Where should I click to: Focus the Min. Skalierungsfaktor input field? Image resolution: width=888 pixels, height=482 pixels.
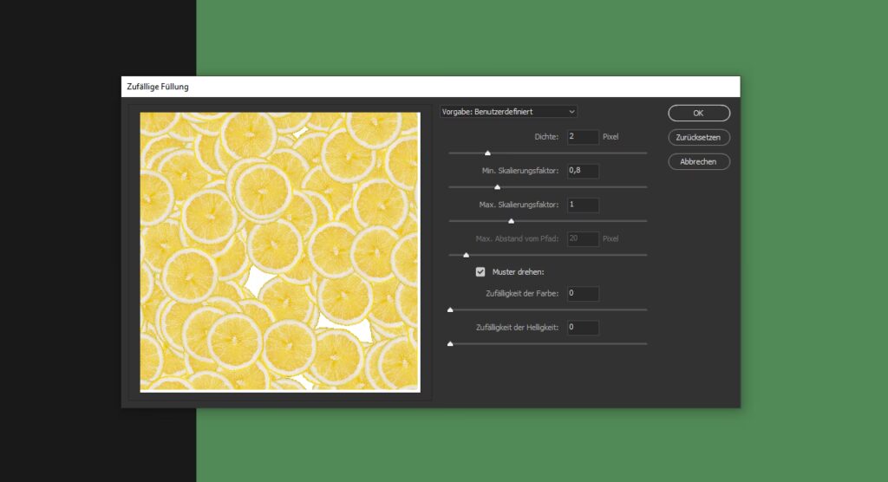tap(583, 171)
